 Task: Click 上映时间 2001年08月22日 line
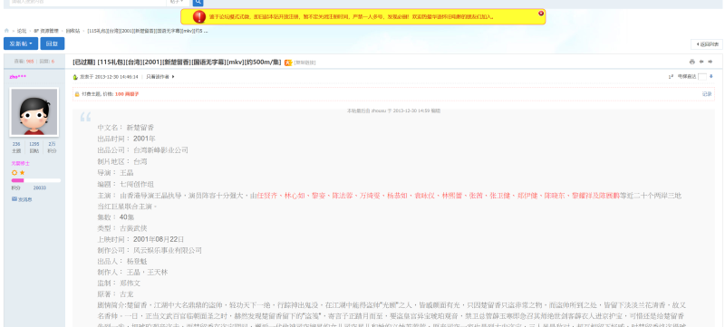[x=140, y=239]
